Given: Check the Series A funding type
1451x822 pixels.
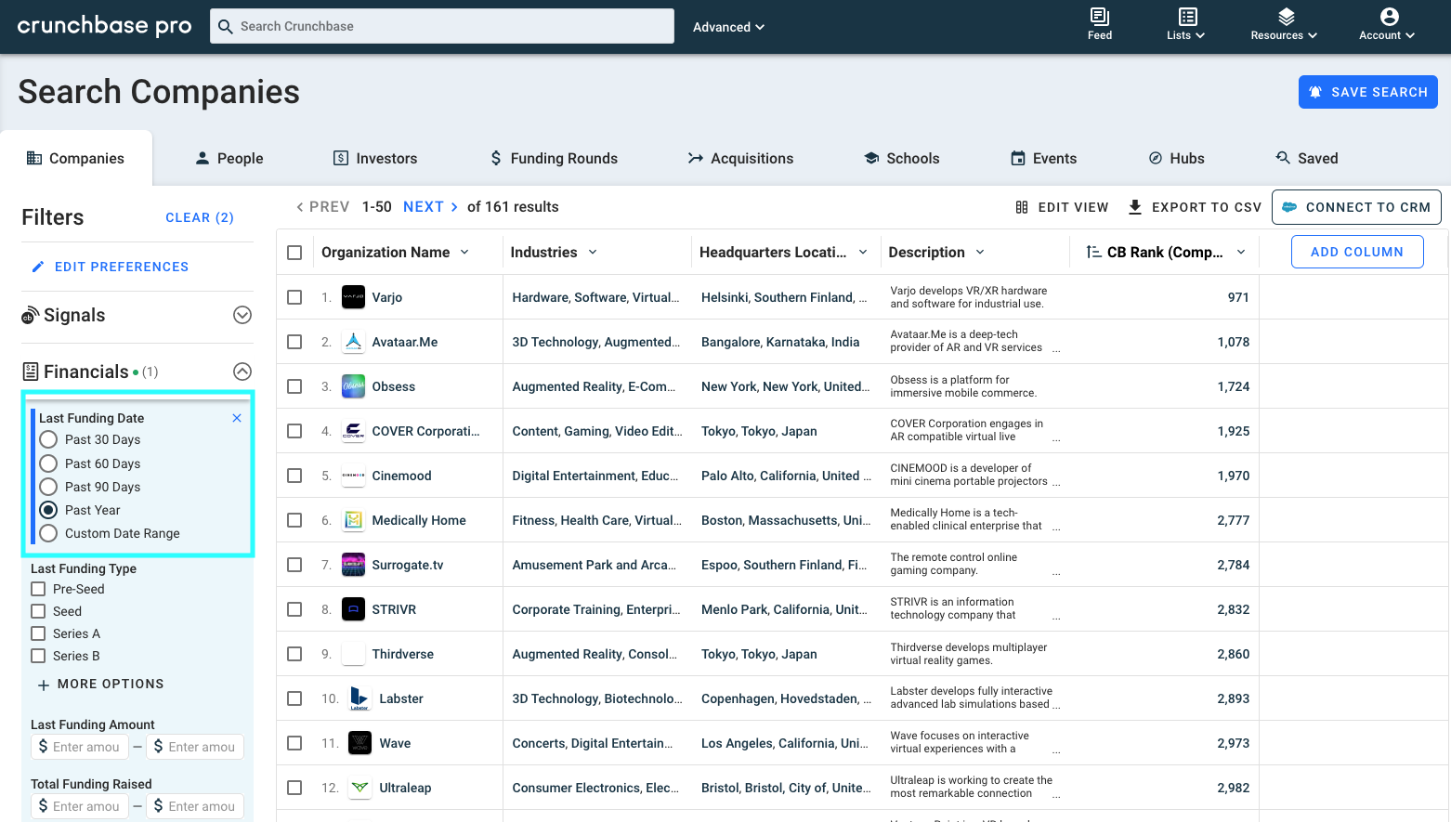Looking at the screenshot, I should point(38,633).
